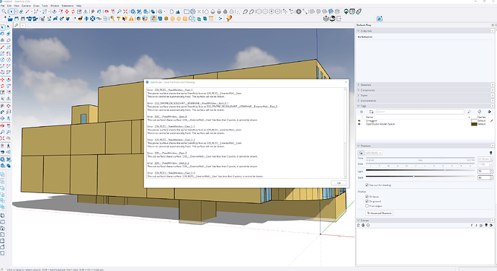Toggle visibility eye of Untagged tag
Screen dimensions: 497x271
coord(359,120)
